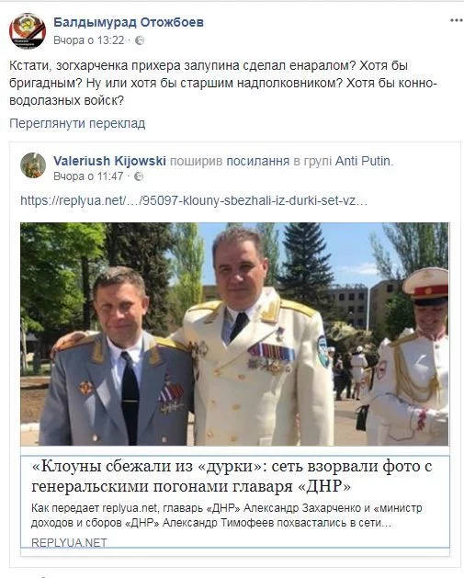464x578 pixels.
Task: Open the author name Балдымурад Отожбоев
Action: pyautogui.click(x=129, y=22)
